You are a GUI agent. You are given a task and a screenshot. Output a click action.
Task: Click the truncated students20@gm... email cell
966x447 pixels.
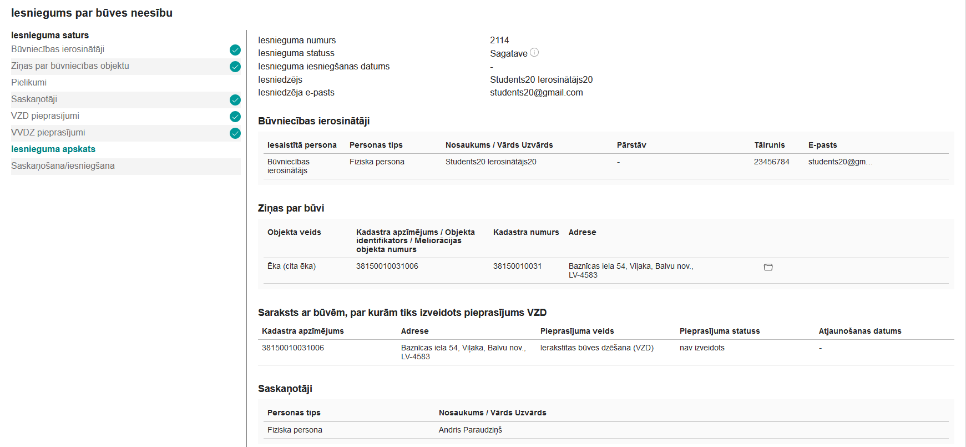pyautogui.click(x=840, y=162)
